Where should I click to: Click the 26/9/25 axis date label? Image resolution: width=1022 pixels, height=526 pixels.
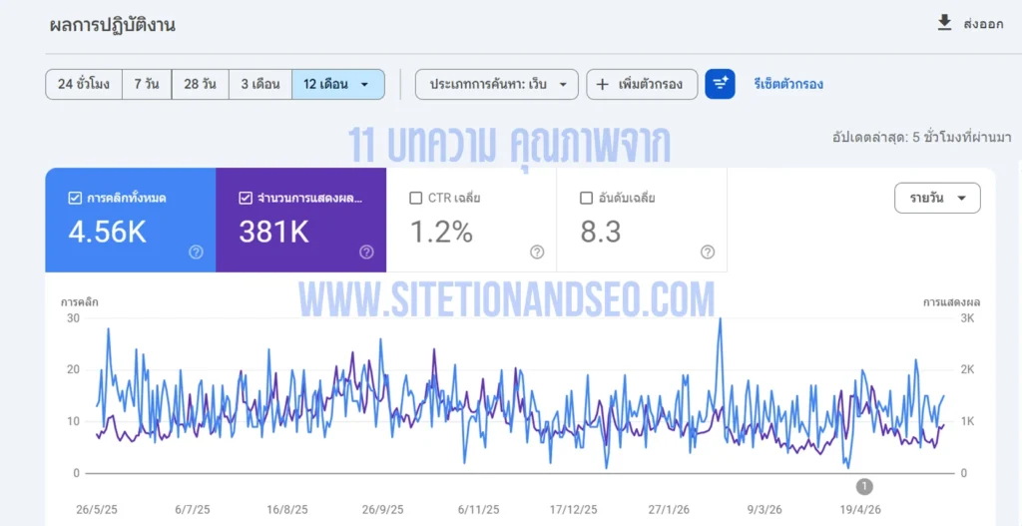click(383, 510)
